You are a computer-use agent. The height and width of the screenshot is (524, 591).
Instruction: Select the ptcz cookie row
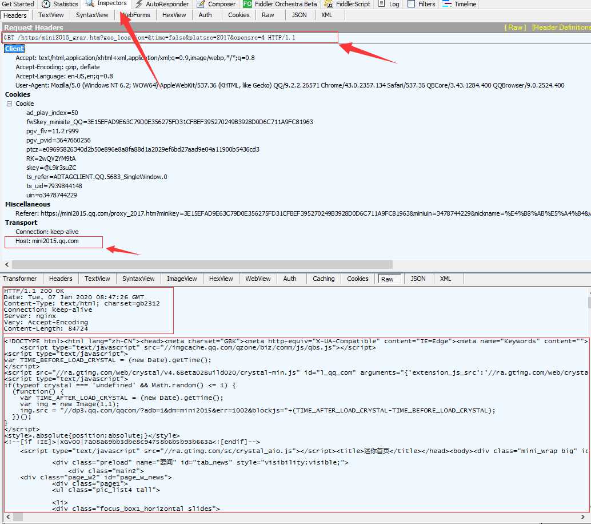143,149
